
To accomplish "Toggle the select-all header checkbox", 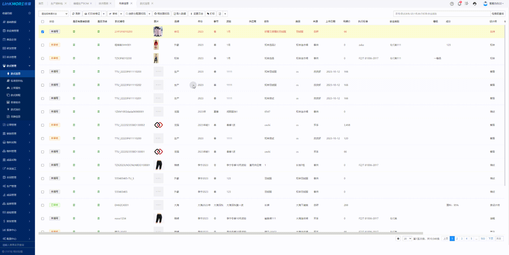I will 43,21.
